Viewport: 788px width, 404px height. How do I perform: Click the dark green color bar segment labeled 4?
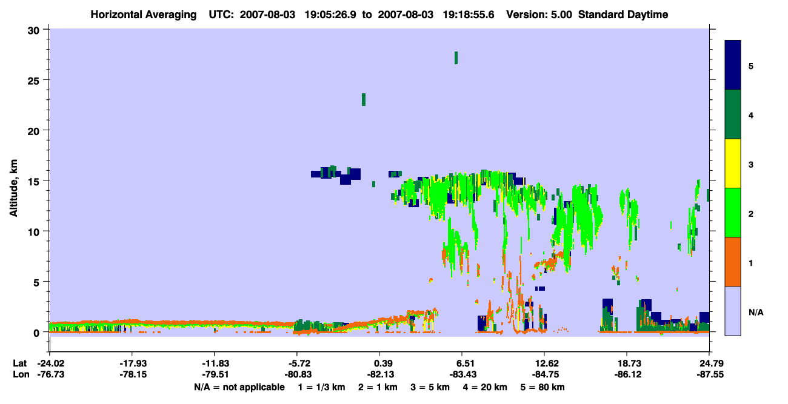tap(733, 114)
